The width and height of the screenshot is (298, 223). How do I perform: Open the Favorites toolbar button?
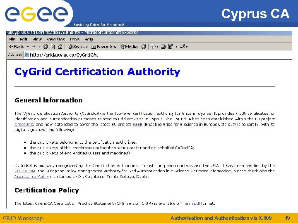click(x=103, y=47)
